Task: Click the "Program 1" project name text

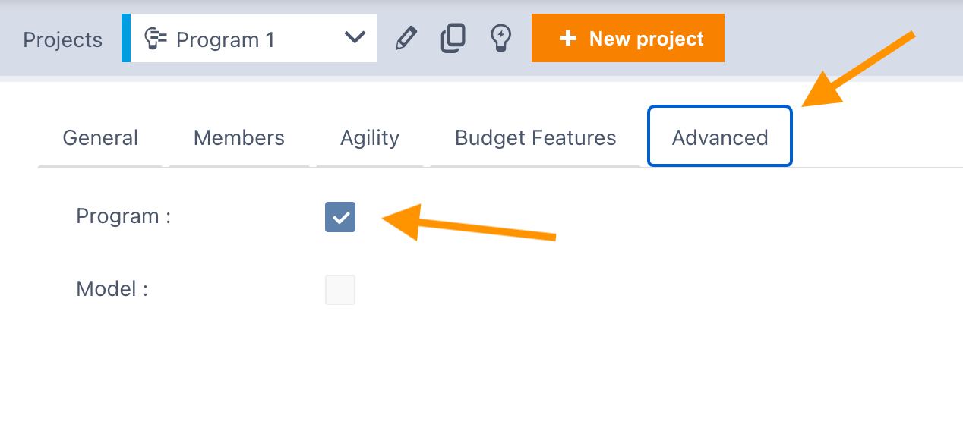Action: (x=226, y=39)
